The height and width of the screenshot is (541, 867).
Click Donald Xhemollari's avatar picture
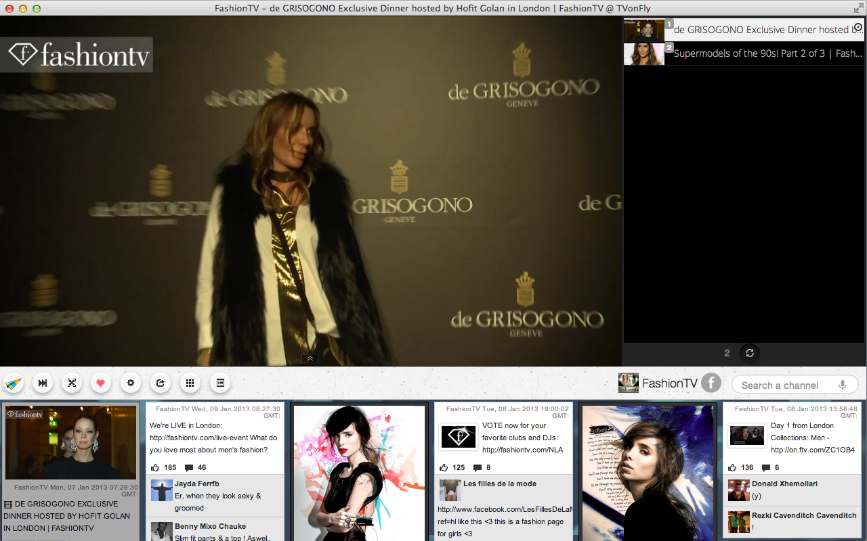click(738, 490)
